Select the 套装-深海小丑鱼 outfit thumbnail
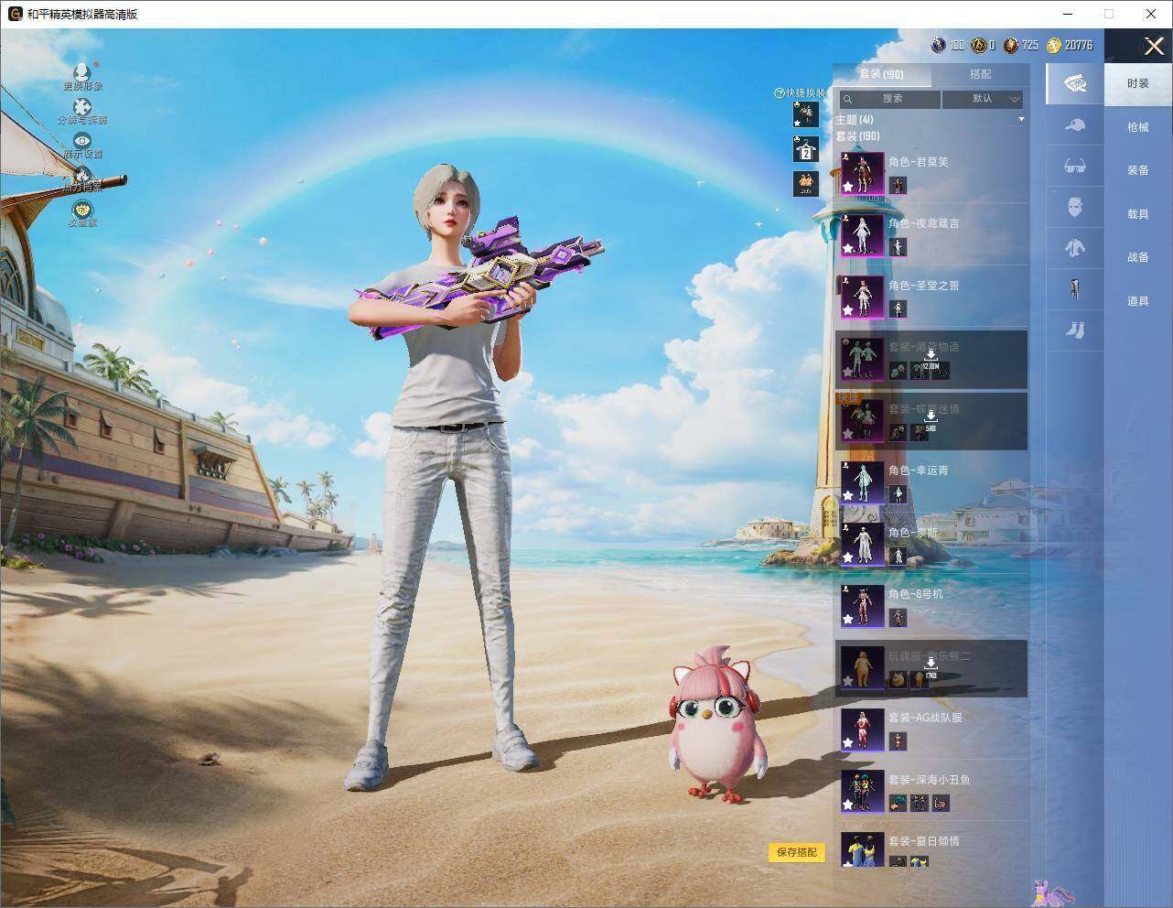This screenshot has height=908, width=1173. tap(863, 793)
